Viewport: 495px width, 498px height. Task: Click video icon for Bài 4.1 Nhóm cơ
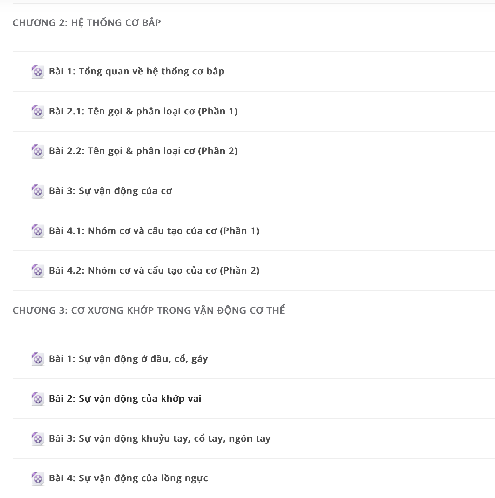coord(38,231)
